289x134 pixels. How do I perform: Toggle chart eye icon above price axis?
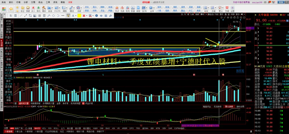coord(228,18)
